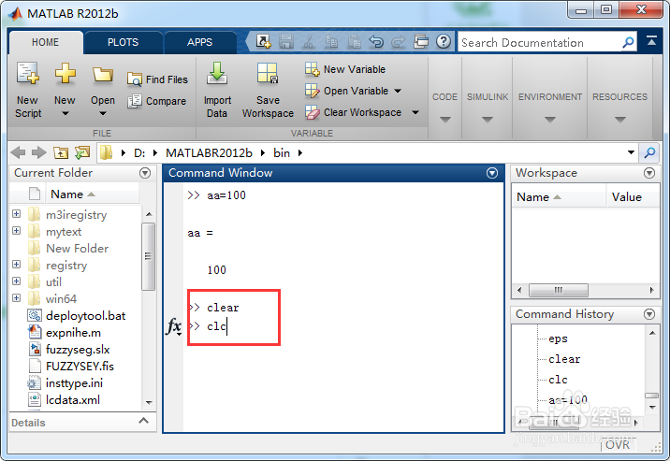Open Variable from the ribbon
The width and height of the screenshot is (670, 461).
point(347,91)
